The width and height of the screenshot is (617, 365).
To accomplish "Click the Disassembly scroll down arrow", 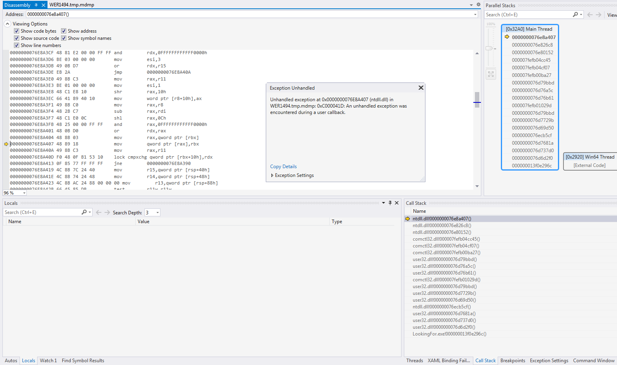I will click(x=477, y=186).
